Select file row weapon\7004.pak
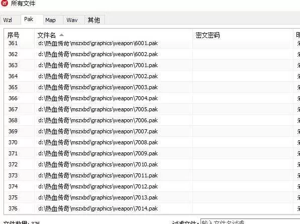 (x=152, y=98)
